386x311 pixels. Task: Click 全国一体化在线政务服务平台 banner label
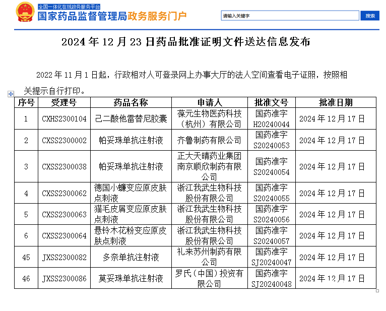tap(69, 7)
